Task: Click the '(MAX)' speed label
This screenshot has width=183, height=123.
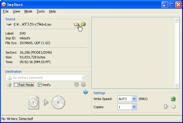Action: click(x=143, y=99)
